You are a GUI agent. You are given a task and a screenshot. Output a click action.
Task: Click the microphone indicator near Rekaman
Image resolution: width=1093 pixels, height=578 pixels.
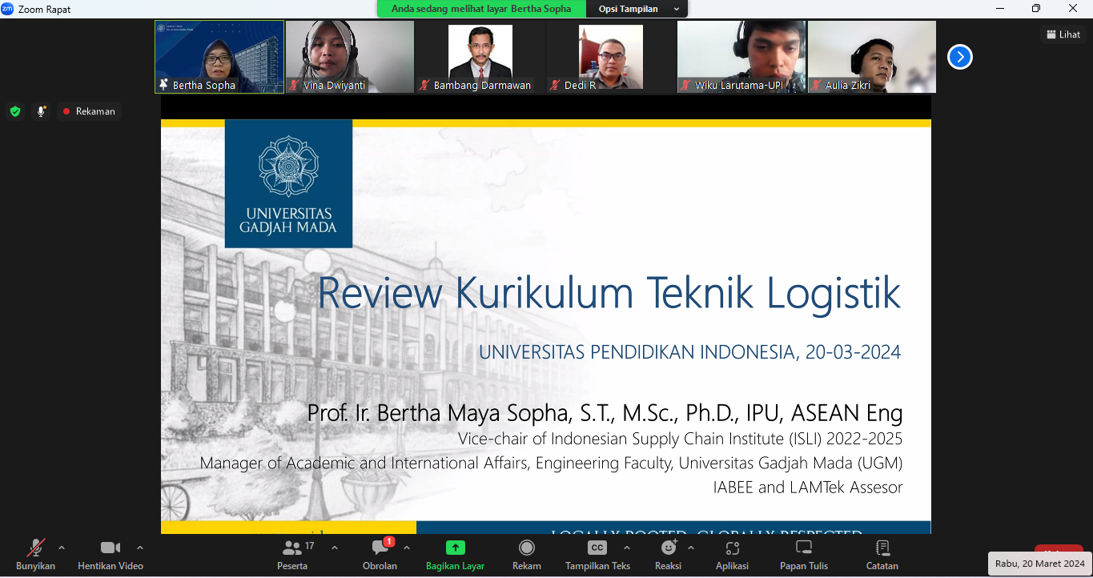click(x=41, y=111)
